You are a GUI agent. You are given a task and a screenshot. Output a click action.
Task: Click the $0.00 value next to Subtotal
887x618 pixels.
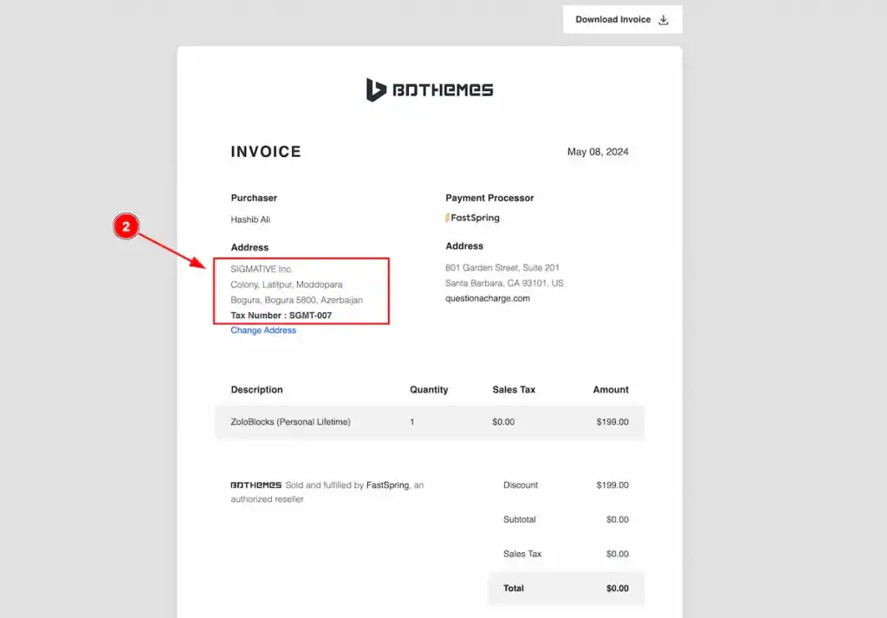click(x=617, y=519)
